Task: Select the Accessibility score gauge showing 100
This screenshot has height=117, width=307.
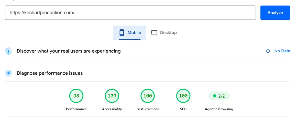Action: [x=112, y=96]
